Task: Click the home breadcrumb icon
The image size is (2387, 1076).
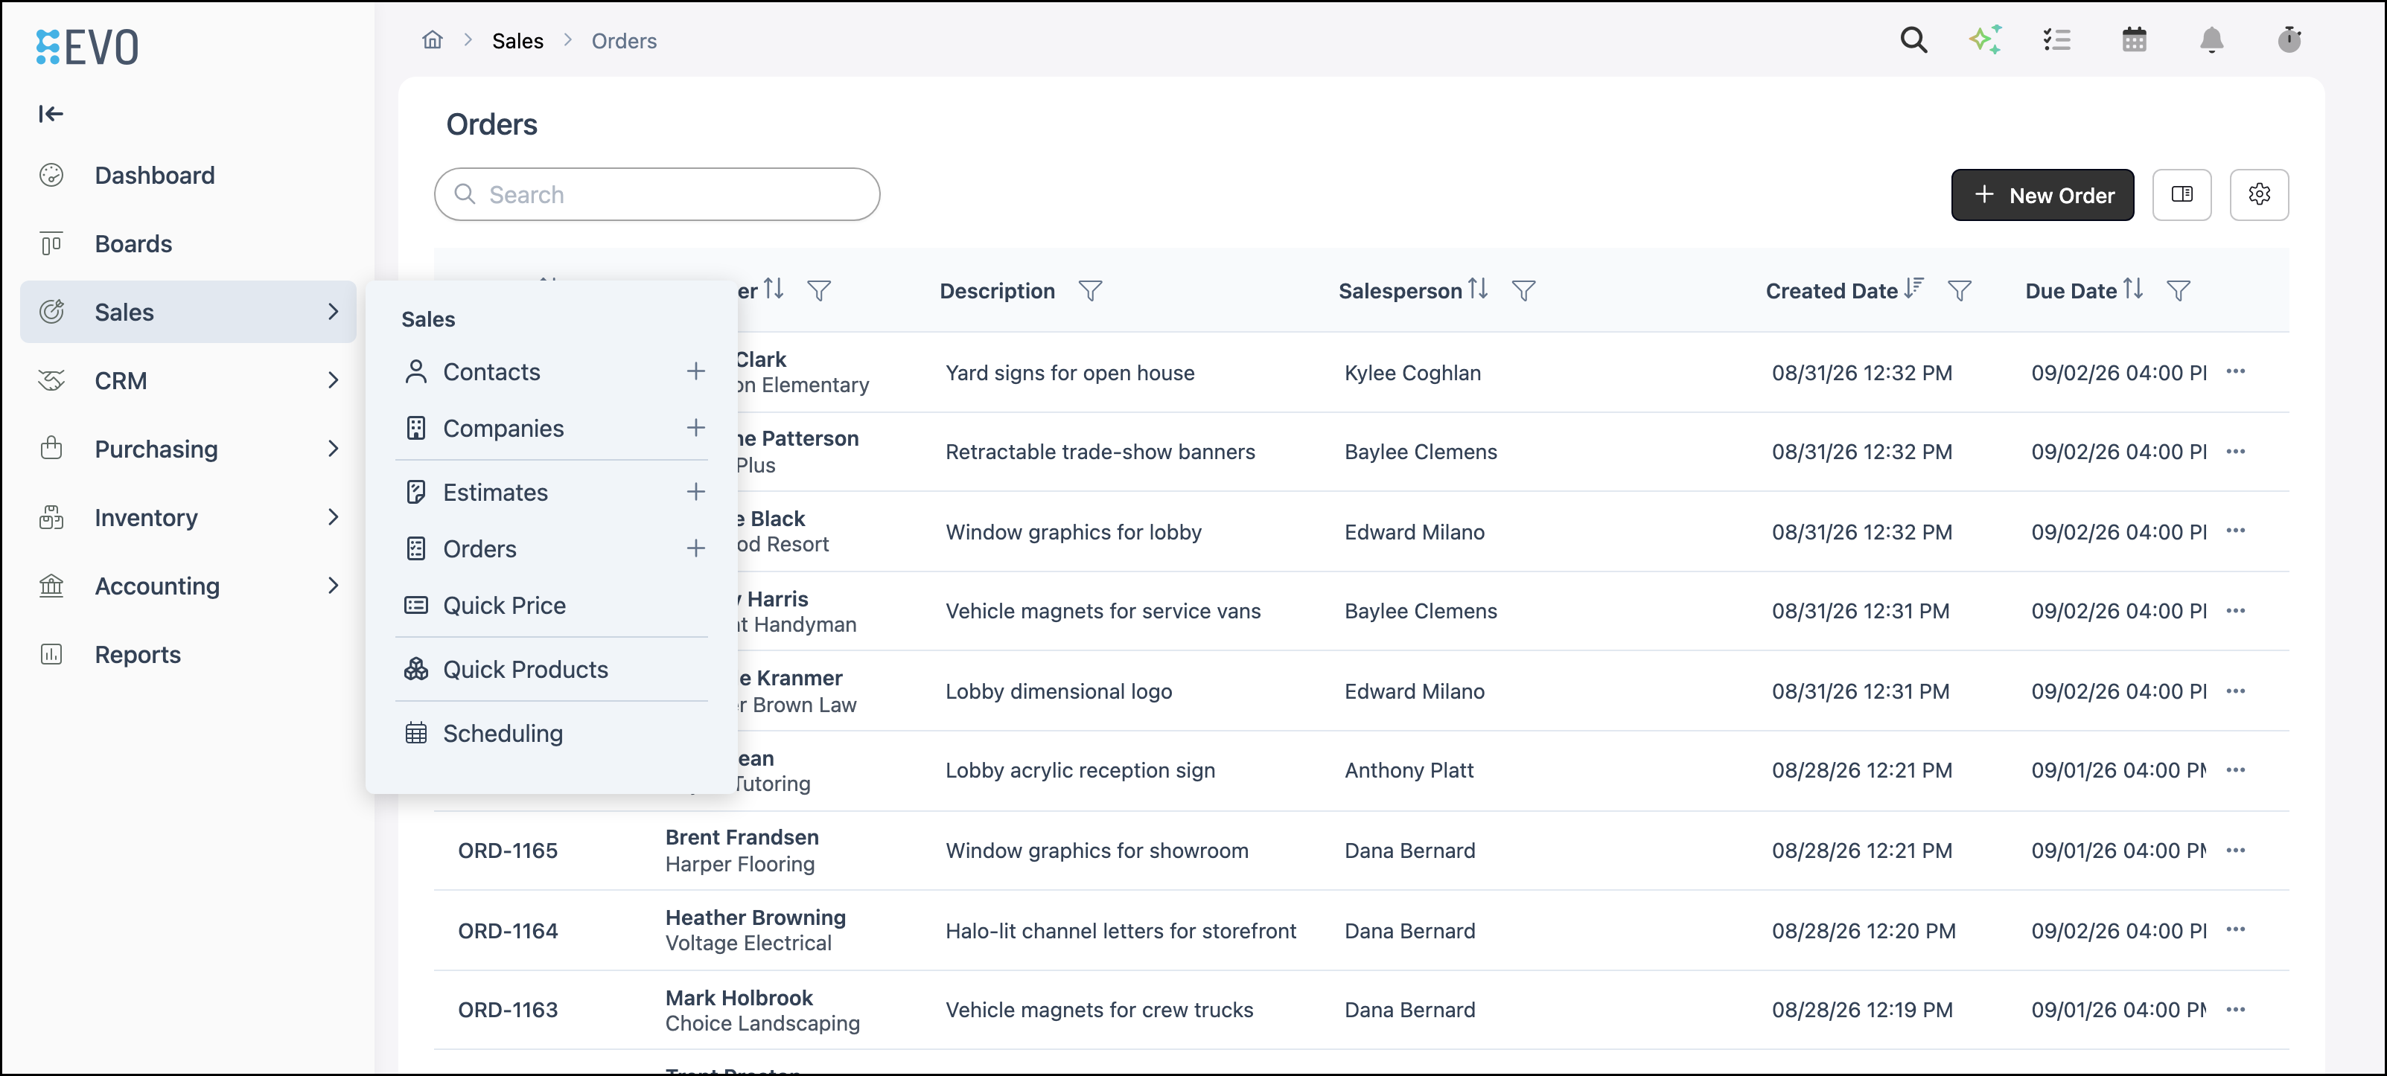Action: (x=432, y=40)
